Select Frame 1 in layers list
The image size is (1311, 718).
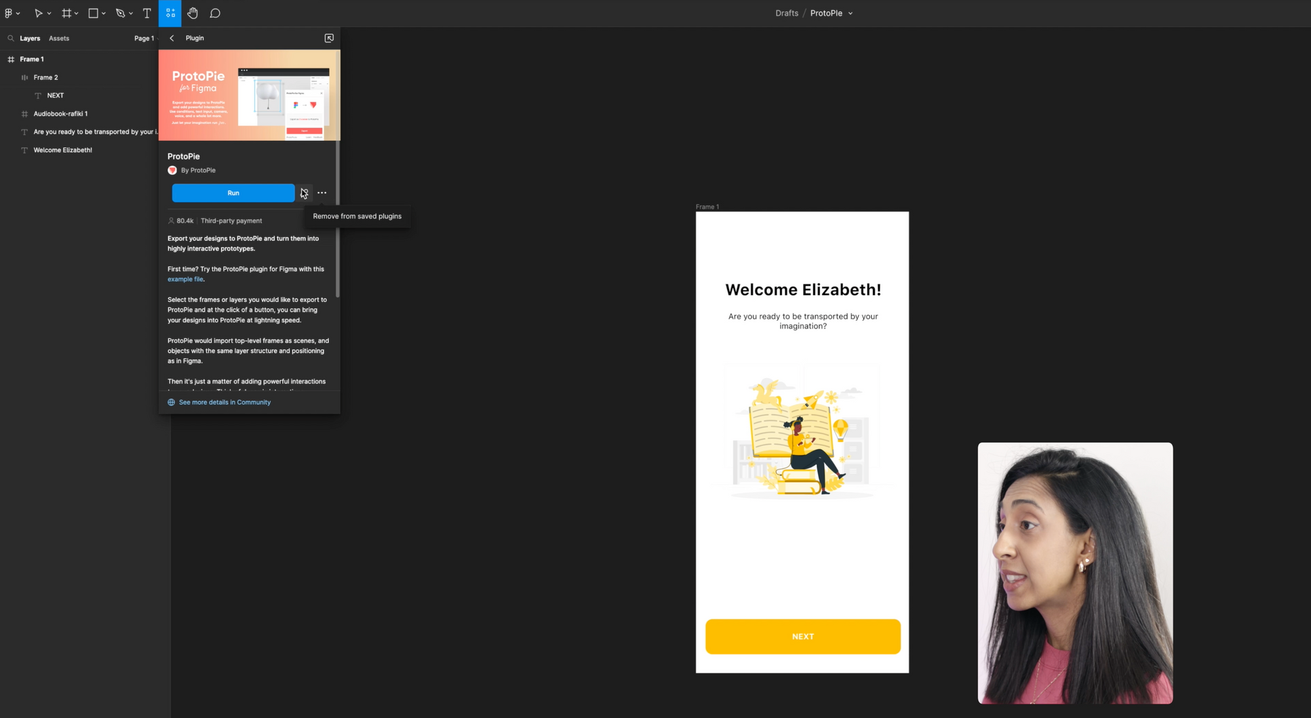[31, 59]
